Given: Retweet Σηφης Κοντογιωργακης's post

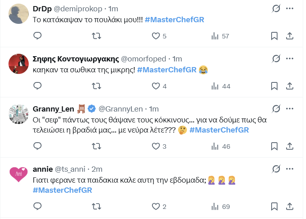Looking at the screenshot, I should coord(97,86).
